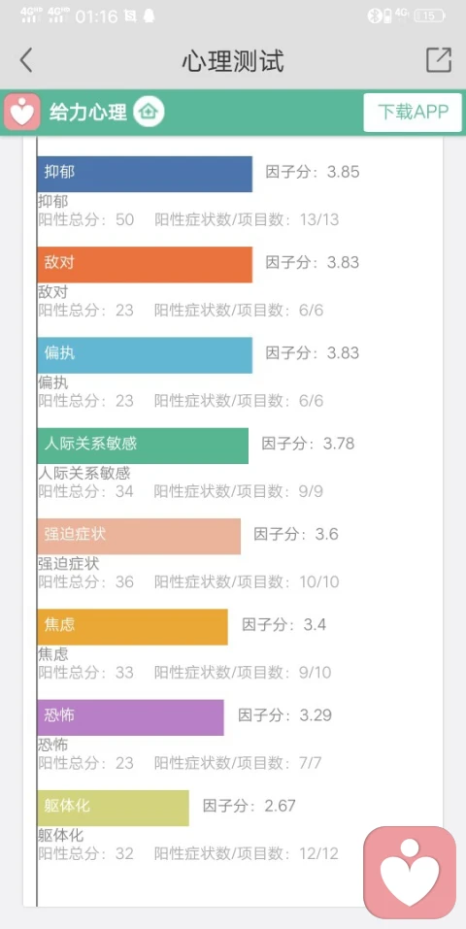The width and height of the screenshot is (466, 929).
Task: Tap the 心理测试 page title
Action: click(233, 61)
